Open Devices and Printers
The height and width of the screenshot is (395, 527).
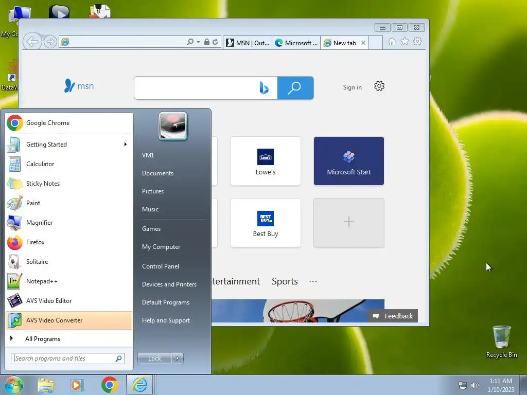(x=169, y=284)
